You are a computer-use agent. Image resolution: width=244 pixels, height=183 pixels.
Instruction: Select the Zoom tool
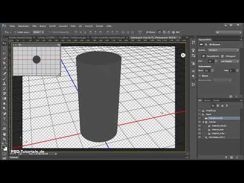(x=4, y=139)
